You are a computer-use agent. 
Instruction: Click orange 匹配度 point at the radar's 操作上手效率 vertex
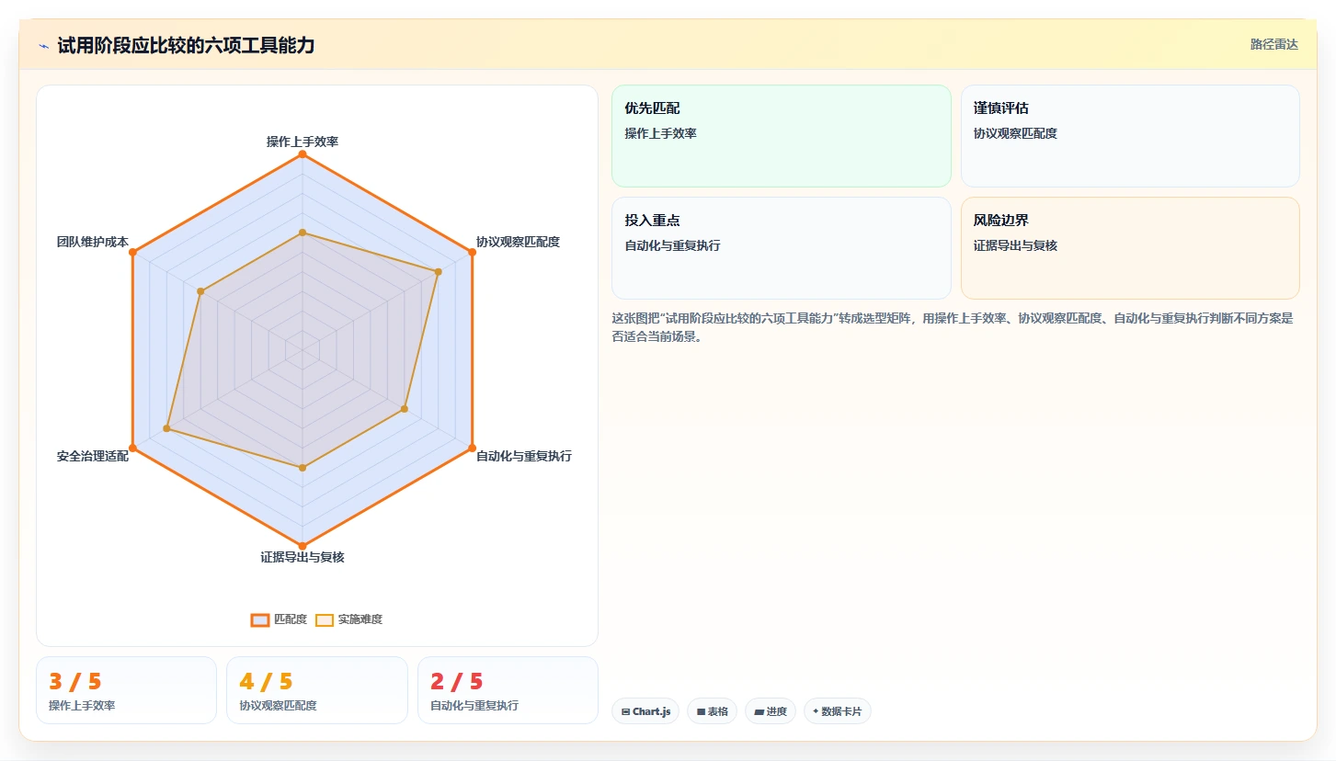click(x=303, y=153)
